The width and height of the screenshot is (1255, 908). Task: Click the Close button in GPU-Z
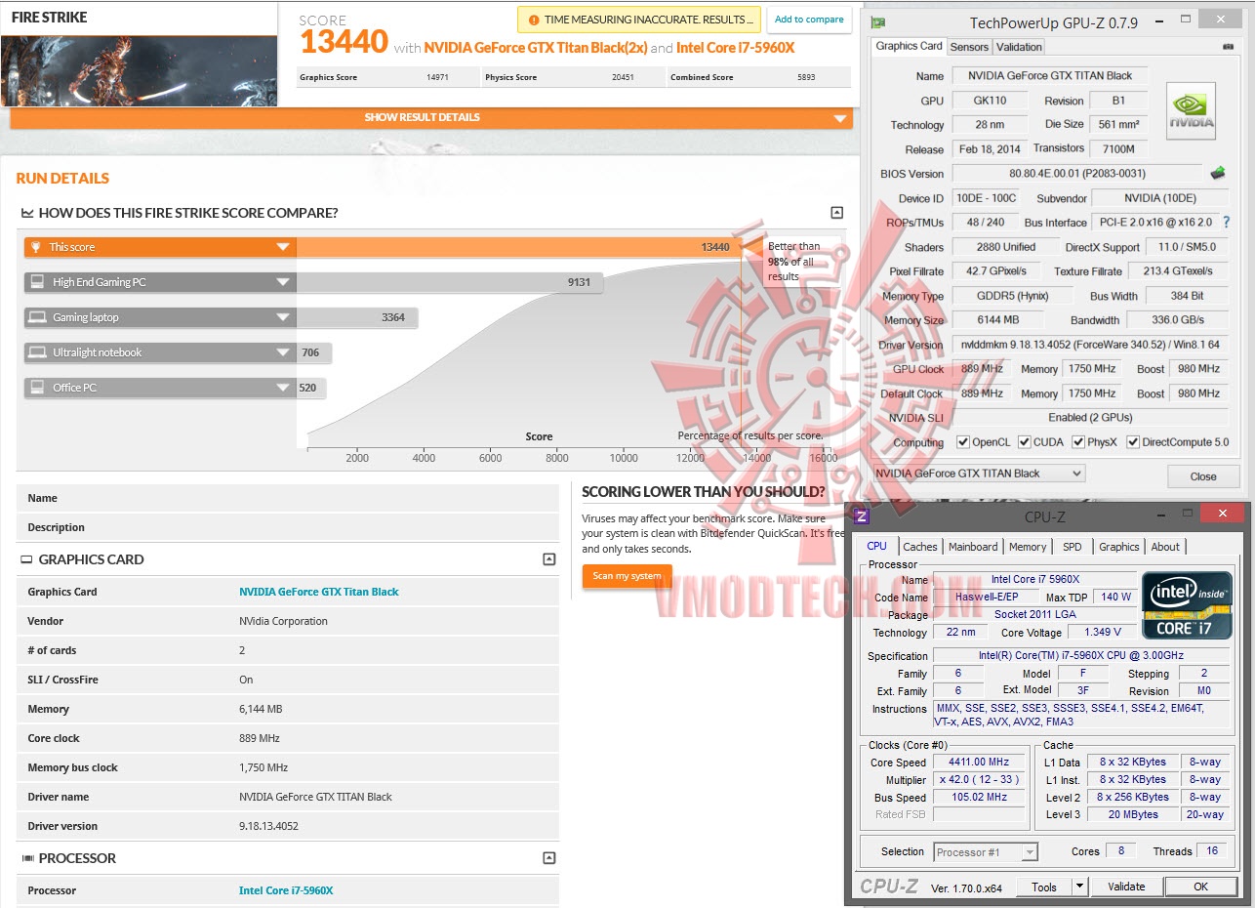point(1203,476)
